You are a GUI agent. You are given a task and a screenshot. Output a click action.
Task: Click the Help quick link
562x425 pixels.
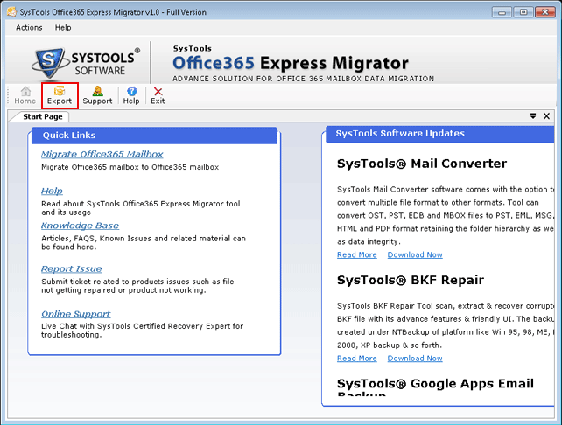(52, 191)
